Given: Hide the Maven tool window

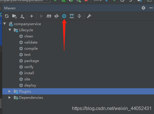Looking at the screenshot, I should tap(151, 8).
